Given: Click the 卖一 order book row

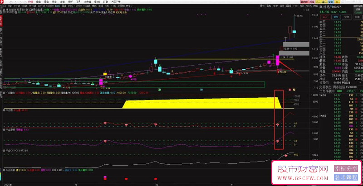Looking at the screenshot, I should click(341, 36).
